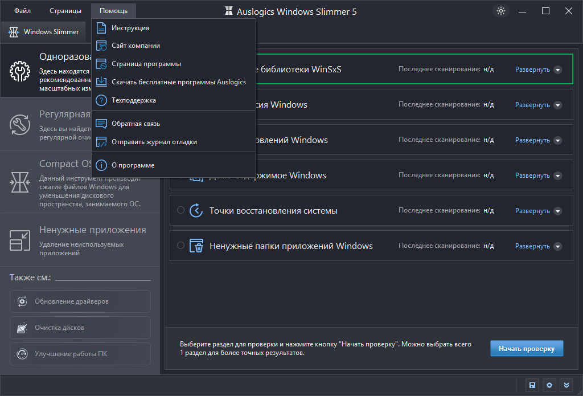Click the Windows Slimmer tab icon
Screen dimensions: 583x396
click(14, 32)
